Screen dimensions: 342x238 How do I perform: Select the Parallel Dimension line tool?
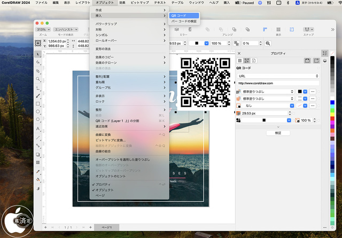click(x=38, y=138)
